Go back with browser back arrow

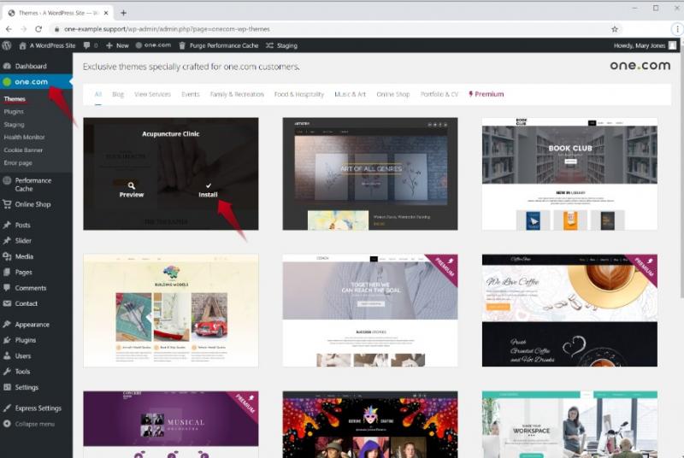9,29
